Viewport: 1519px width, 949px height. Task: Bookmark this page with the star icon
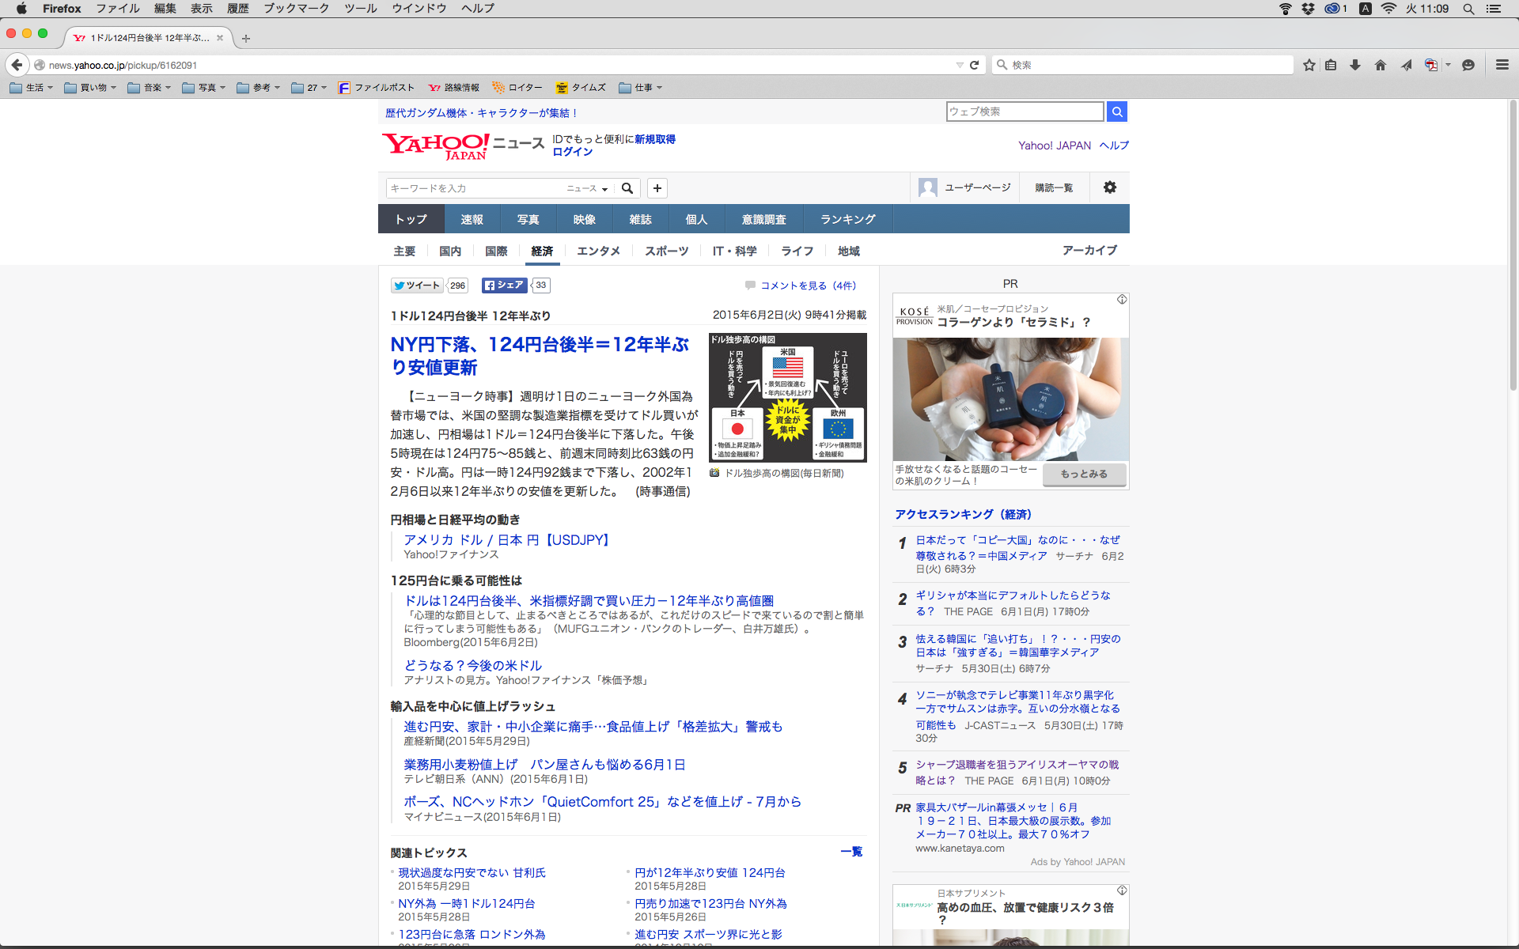tap(1309, 65)
